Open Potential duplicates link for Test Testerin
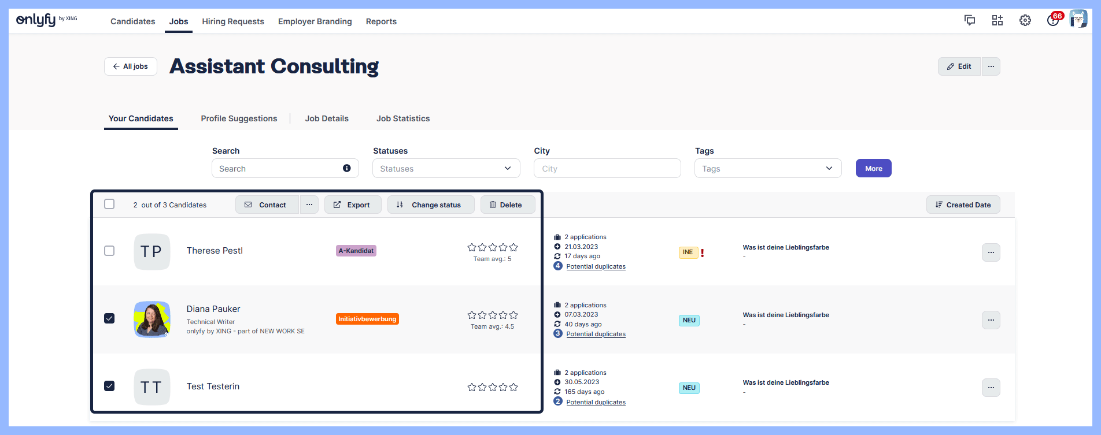The image size is (1101, 435). pos(596,402)
